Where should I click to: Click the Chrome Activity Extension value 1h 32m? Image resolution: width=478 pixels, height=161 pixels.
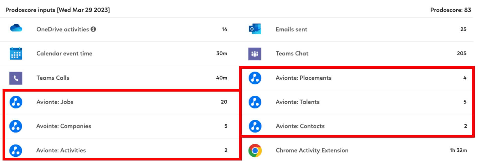click(x=458, y=150)
